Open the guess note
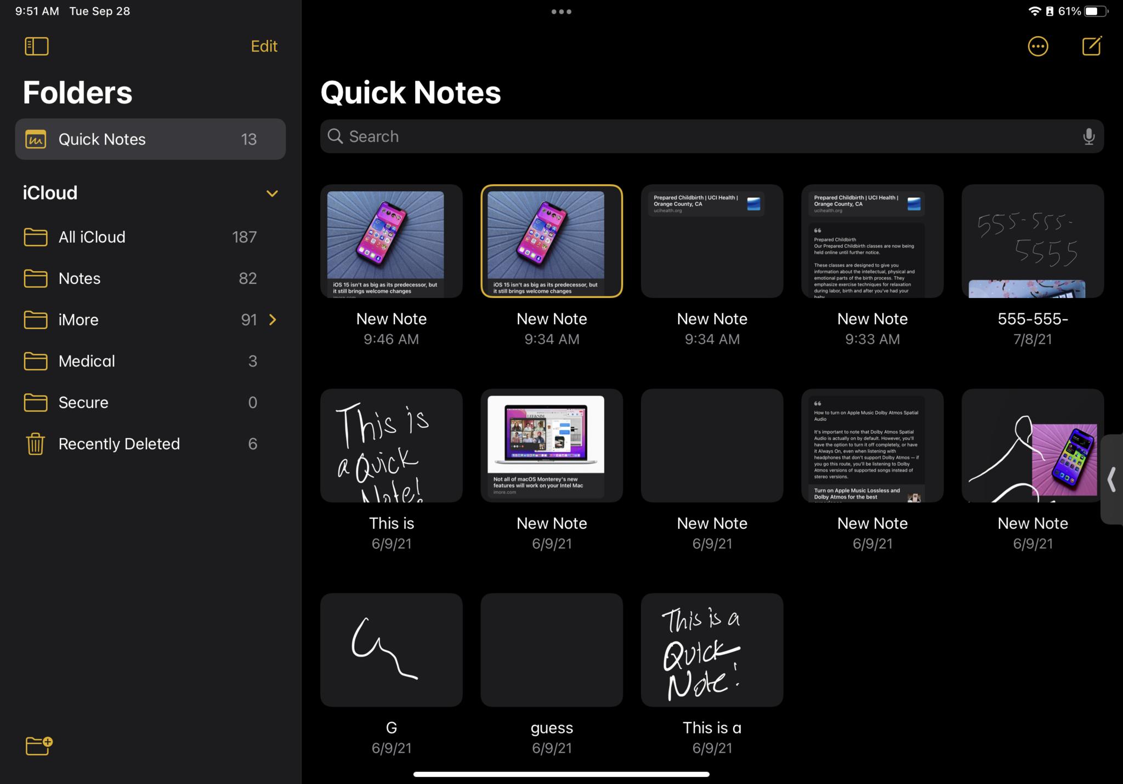 552,650
